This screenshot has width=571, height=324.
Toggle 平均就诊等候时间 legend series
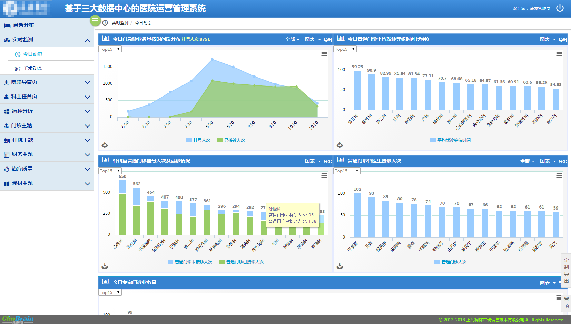451,140
